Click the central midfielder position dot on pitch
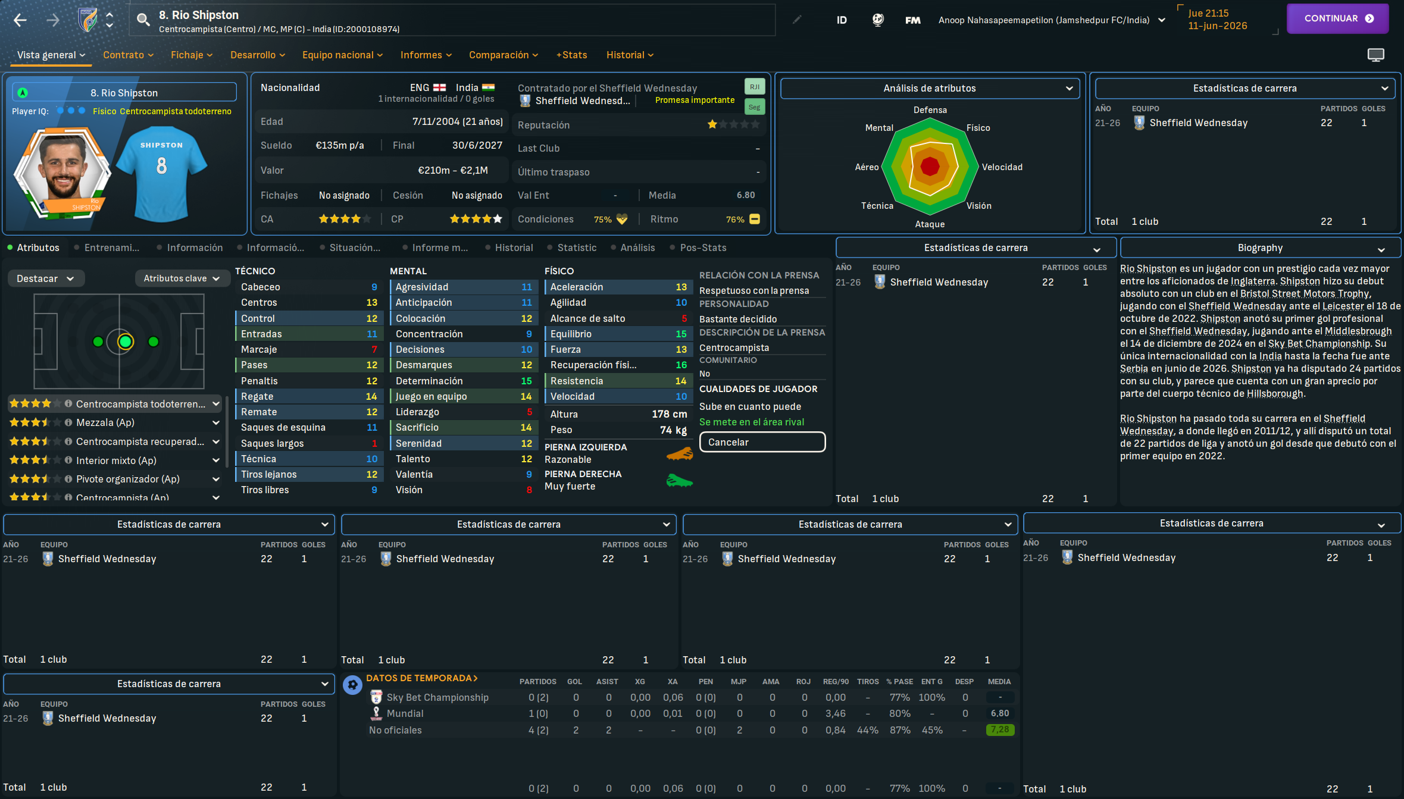Viewport: 1404px width, 799px height. coord(125,341)
